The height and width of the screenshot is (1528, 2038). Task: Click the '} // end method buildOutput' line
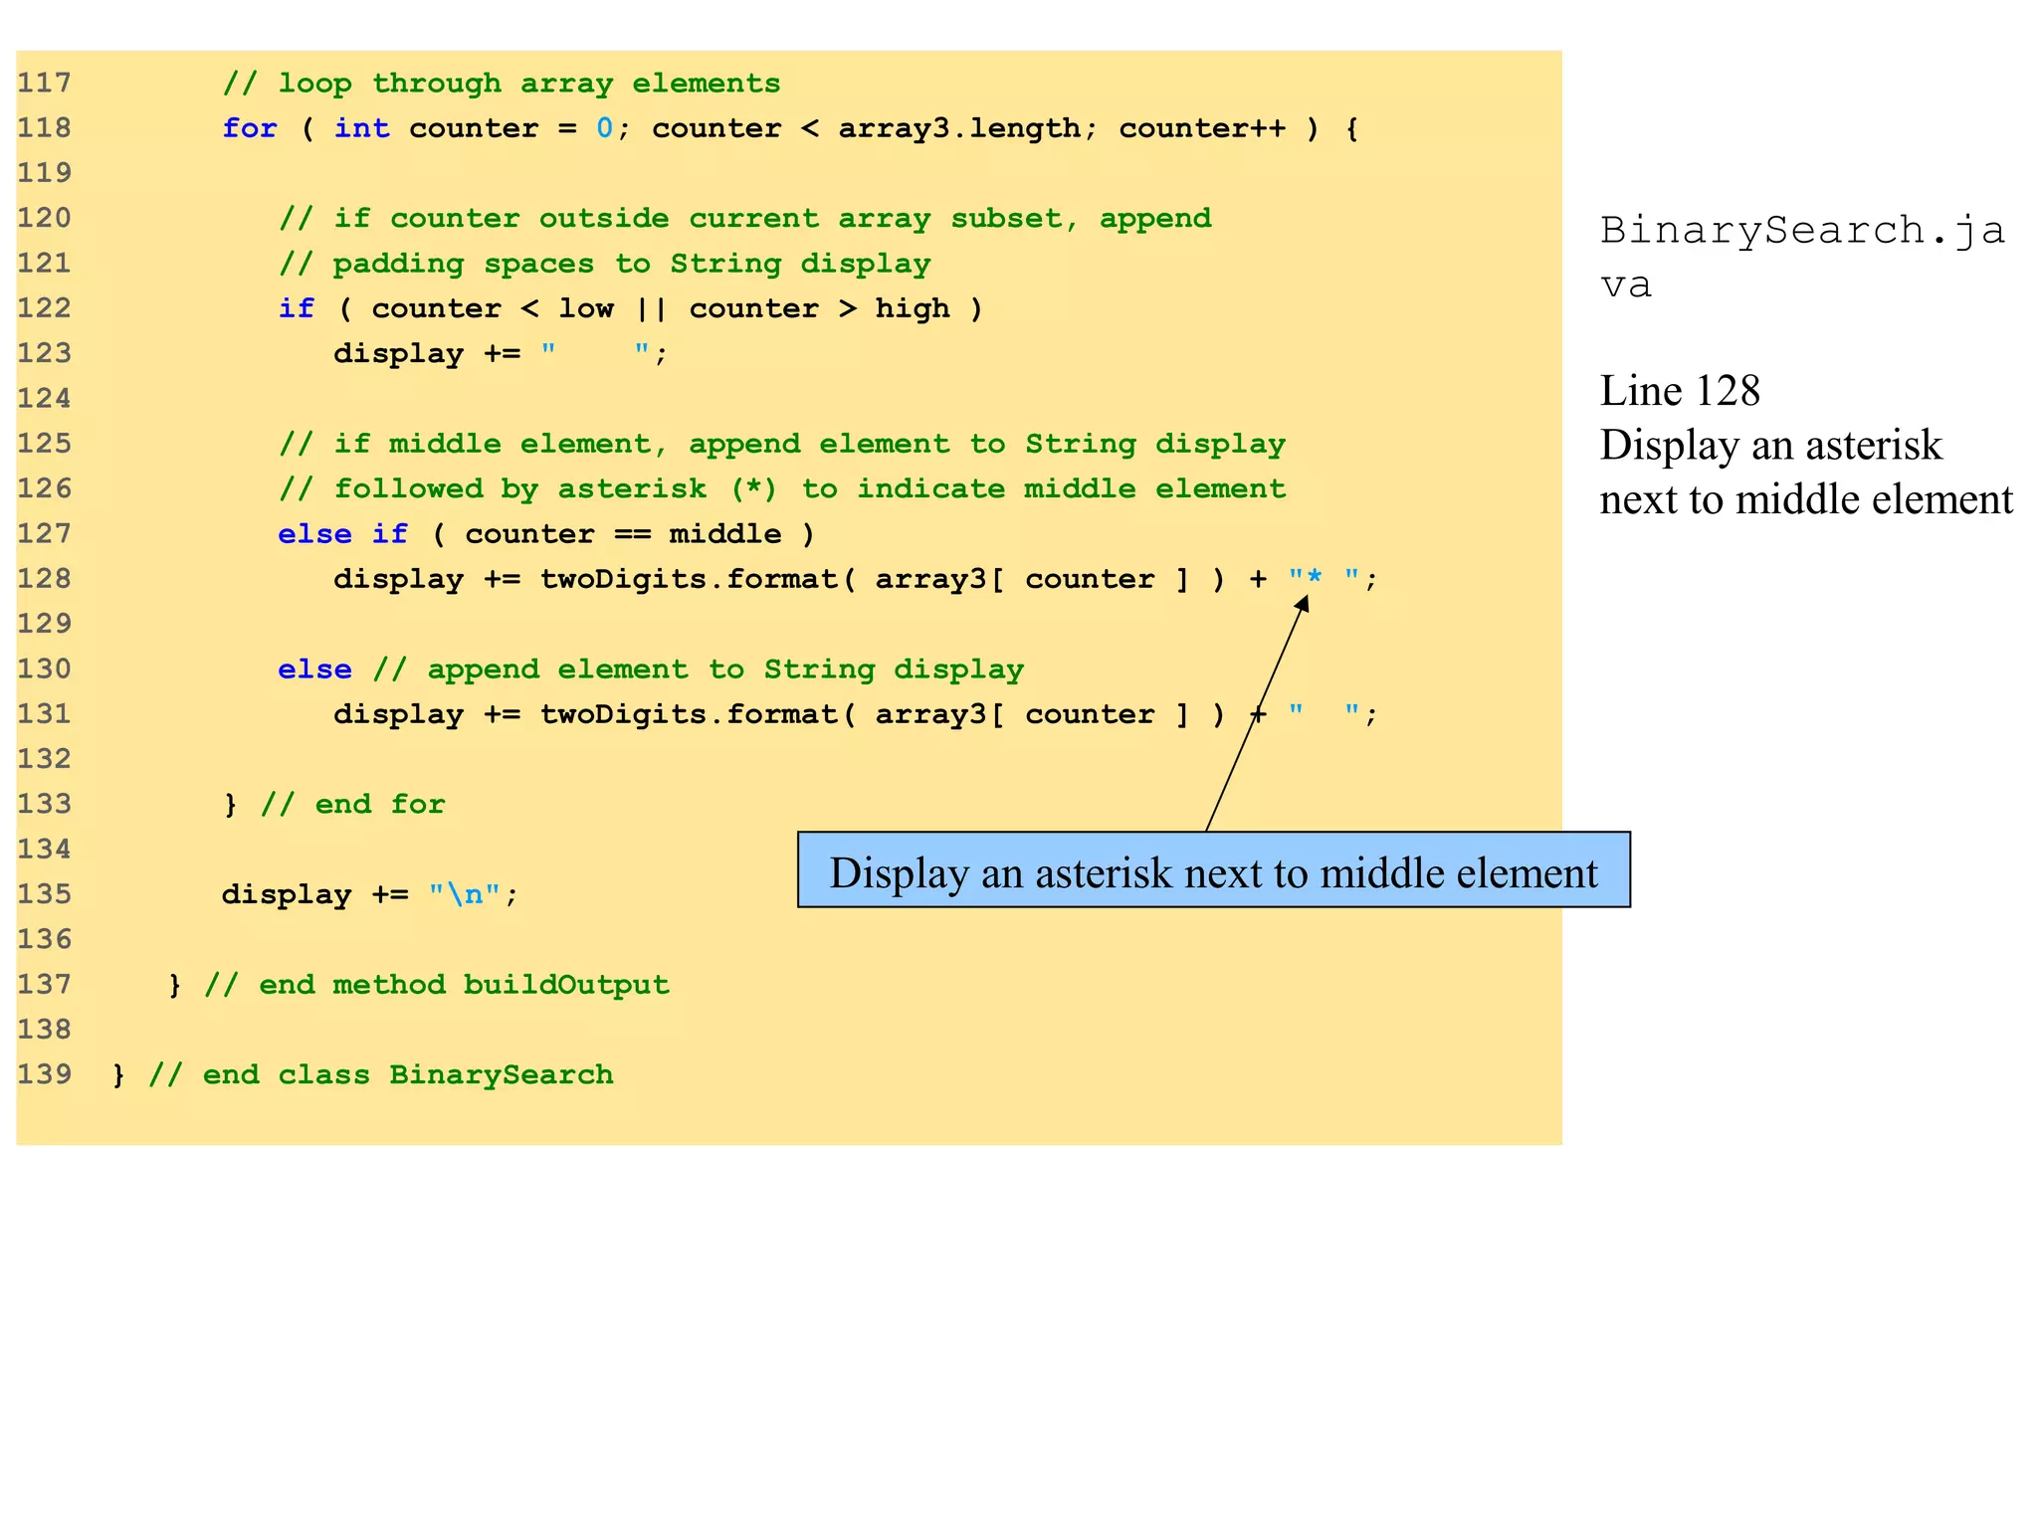(x=418, y=985)
